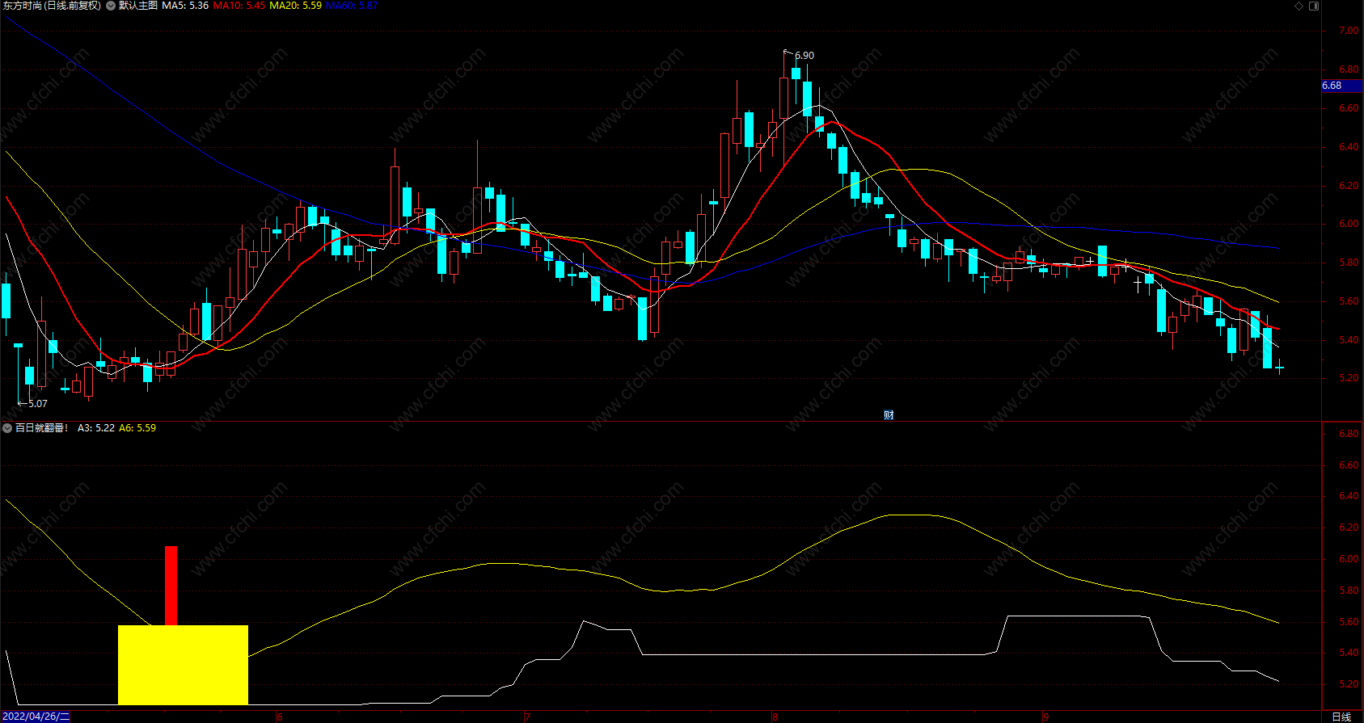
Task: Click the red signal bar in indicator panel
Action: point(171,586)
